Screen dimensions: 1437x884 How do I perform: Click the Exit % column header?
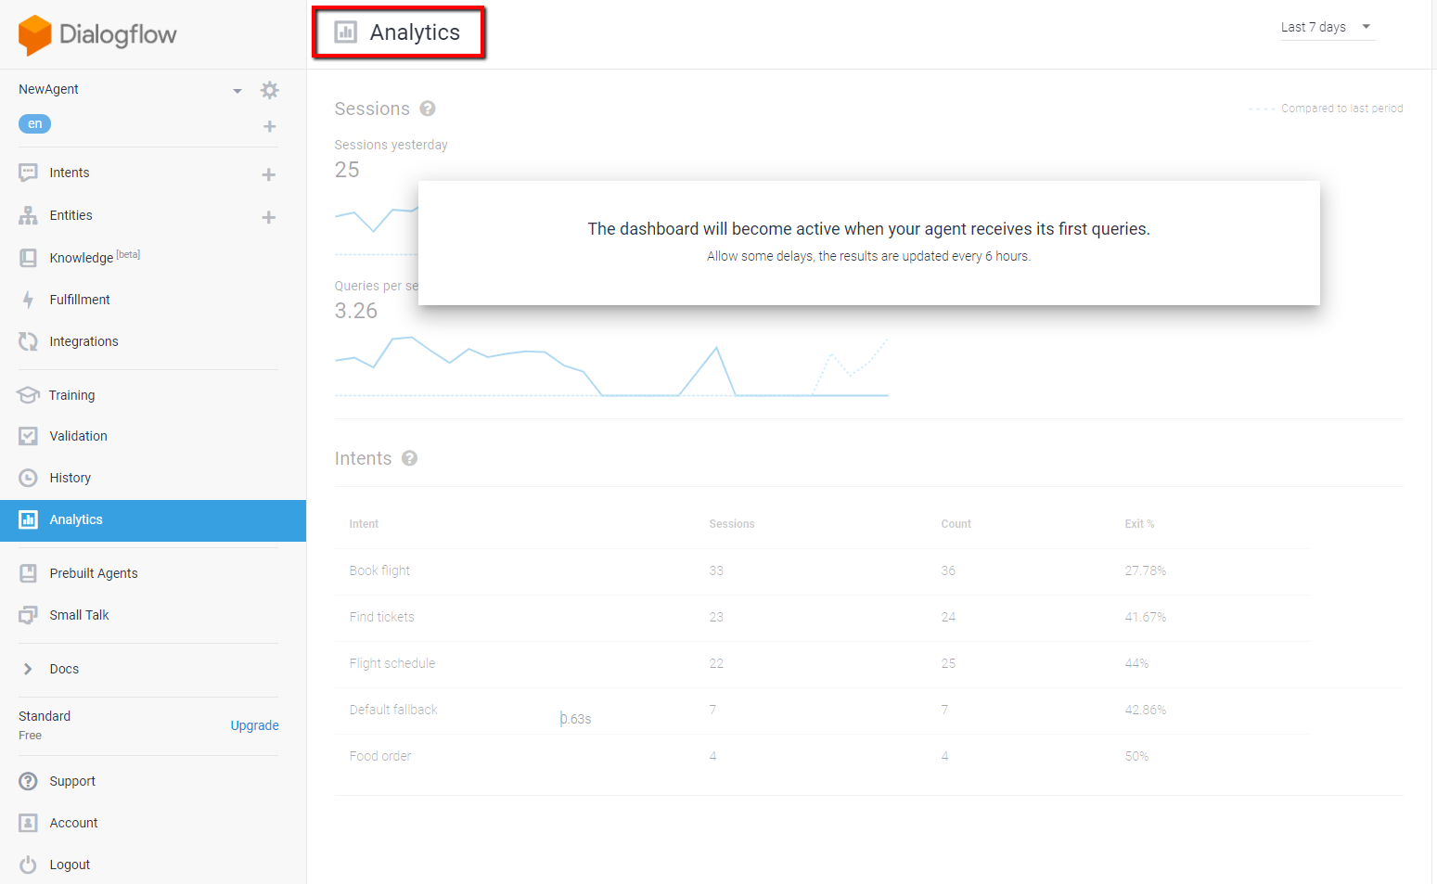tap(1140, 524)
